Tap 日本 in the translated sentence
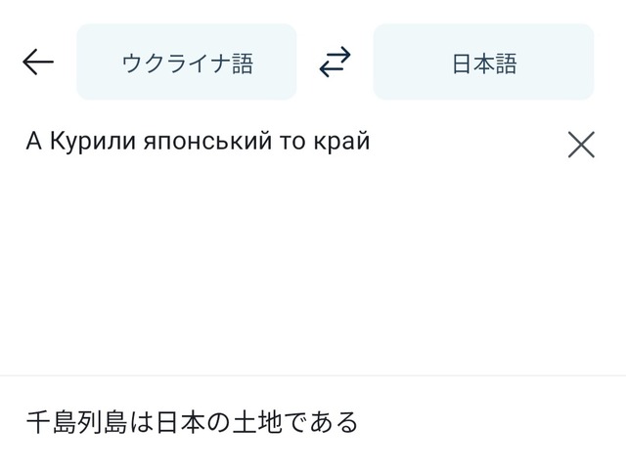Image resolution: width=626 pixels, height=468 pixels. (x=180, y=422)
